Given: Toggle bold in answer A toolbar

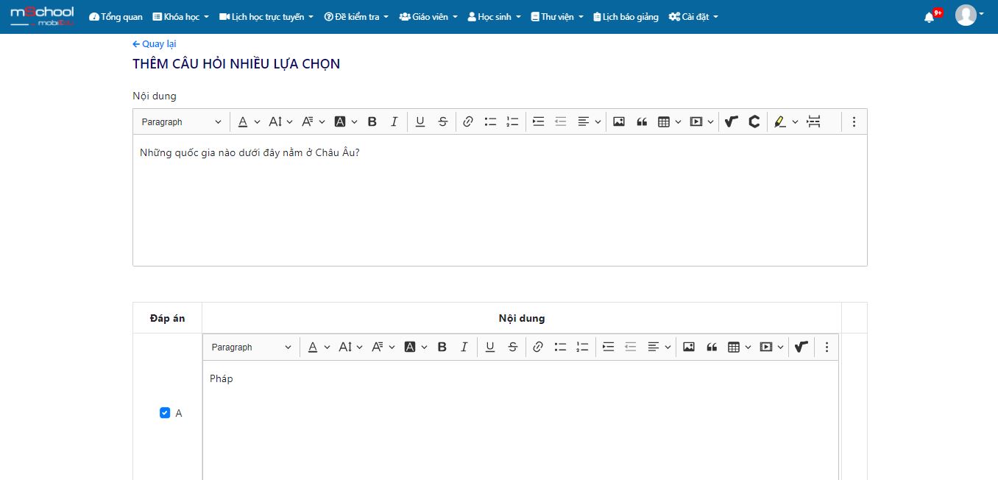Looking at the screenshot, I should click(x=442, y=347).
